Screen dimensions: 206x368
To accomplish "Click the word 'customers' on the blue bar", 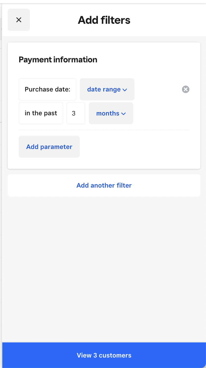I will [x=115, y=355].
